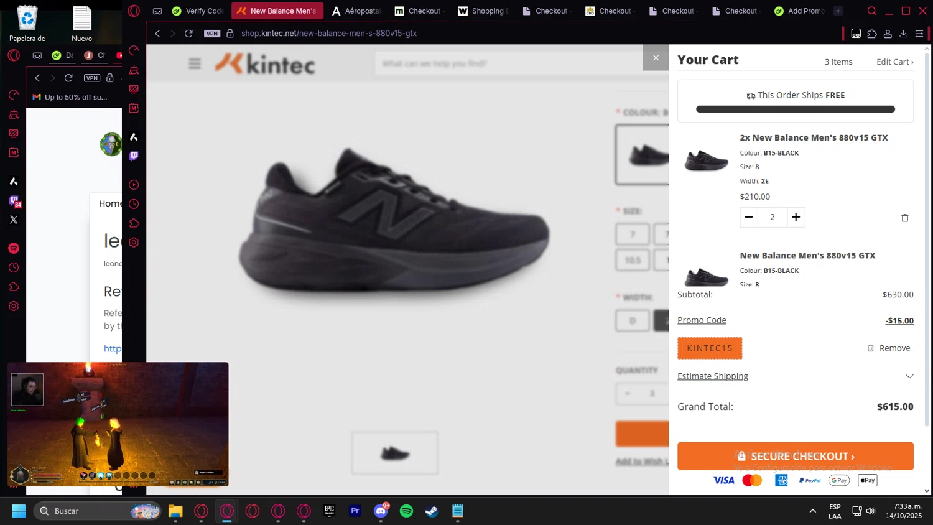This screenshot has width=933, height=525.
Task: Open Settings gear in front window sidebar
Action: (134, 243)
